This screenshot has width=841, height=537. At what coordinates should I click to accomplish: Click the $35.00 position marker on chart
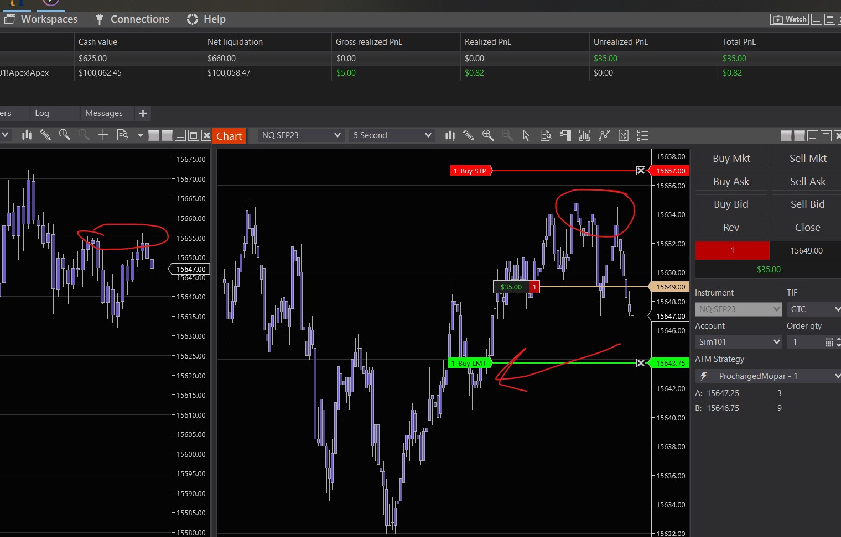(511, 287)
